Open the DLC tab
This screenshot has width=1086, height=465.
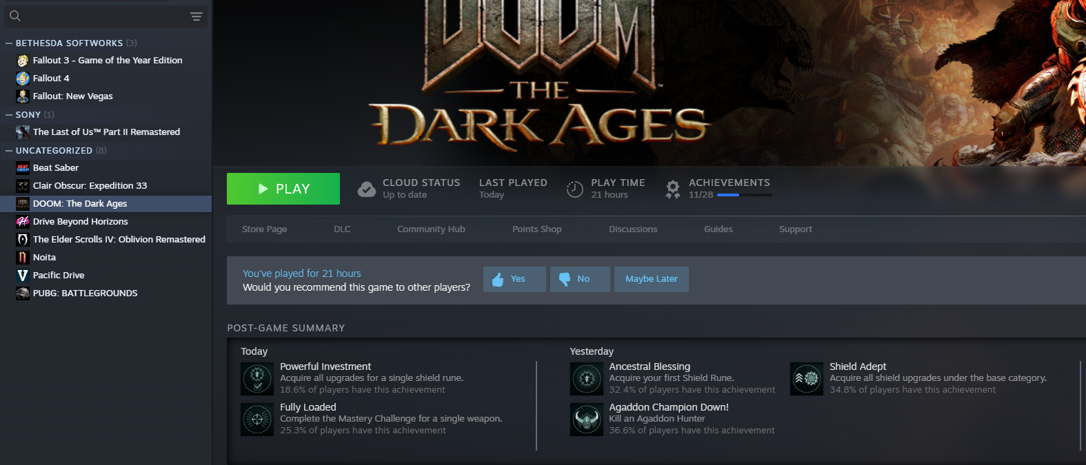pos(342,229)
